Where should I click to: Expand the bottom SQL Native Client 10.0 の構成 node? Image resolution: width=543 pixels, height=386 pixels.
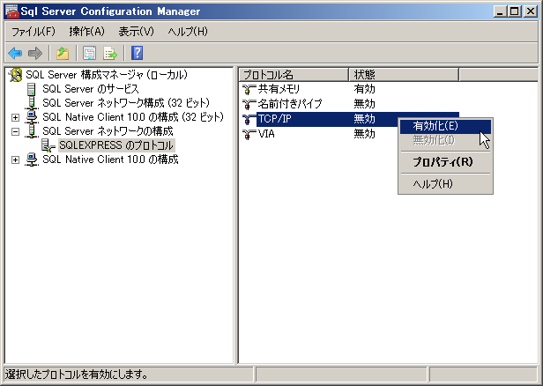click(15, 160)
